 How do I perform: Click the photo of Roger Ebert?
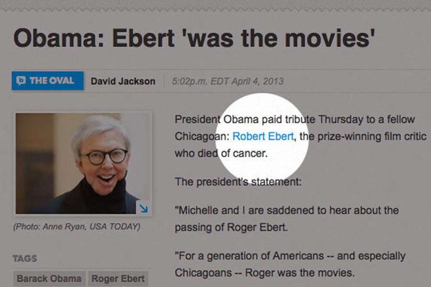[83, 163]
